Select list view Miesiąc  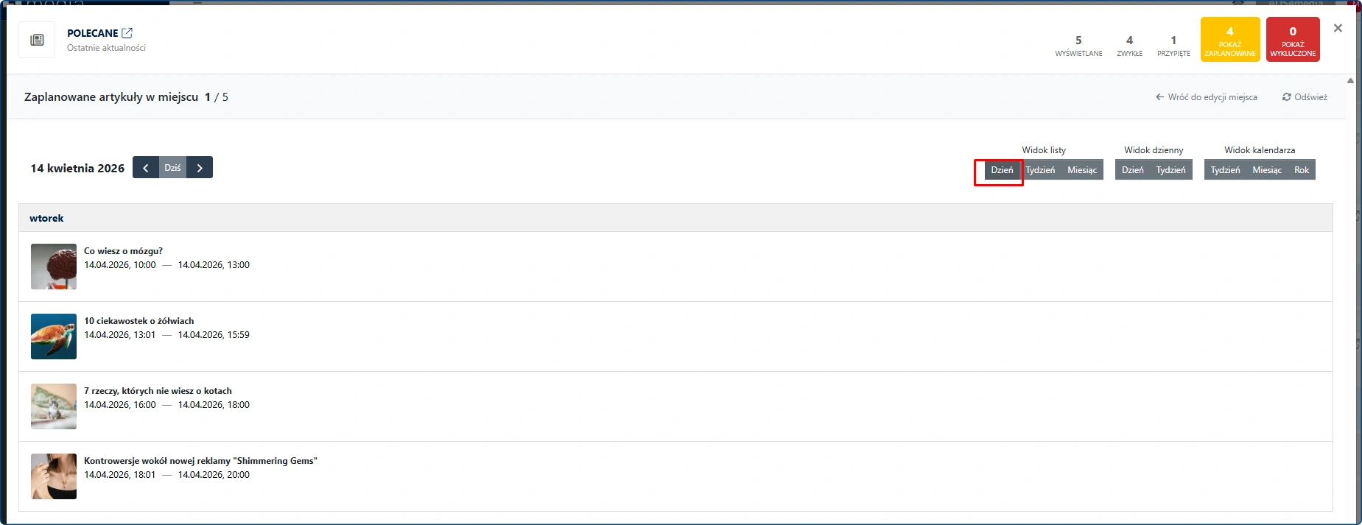[x=1081, y=170]
